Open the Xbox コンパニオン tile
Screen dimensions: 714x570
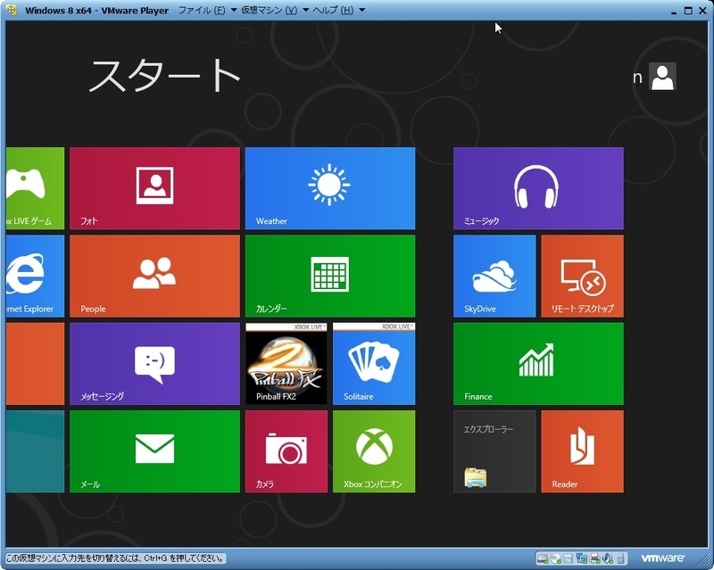tap(374, 451)
